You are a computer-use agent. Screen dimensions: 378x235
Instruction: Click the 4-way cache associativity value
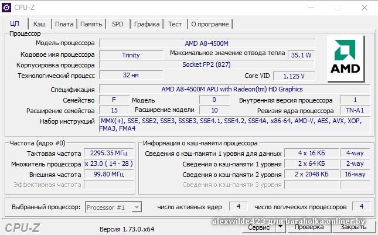pos(355,153)
